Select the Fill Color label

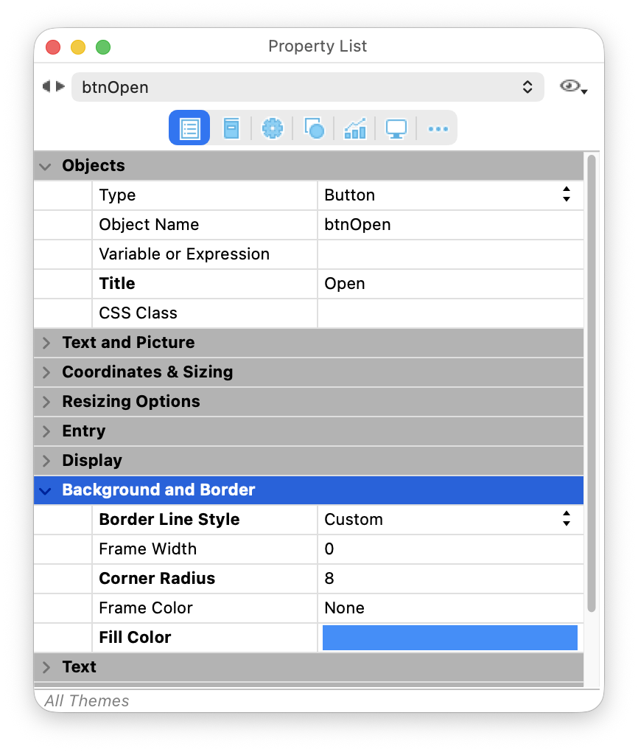click(x=135, y=638)
